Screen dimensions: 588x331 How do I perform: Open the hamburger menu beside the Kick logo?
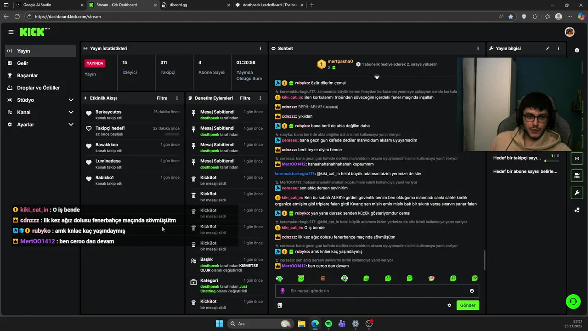tap(11, 32)
